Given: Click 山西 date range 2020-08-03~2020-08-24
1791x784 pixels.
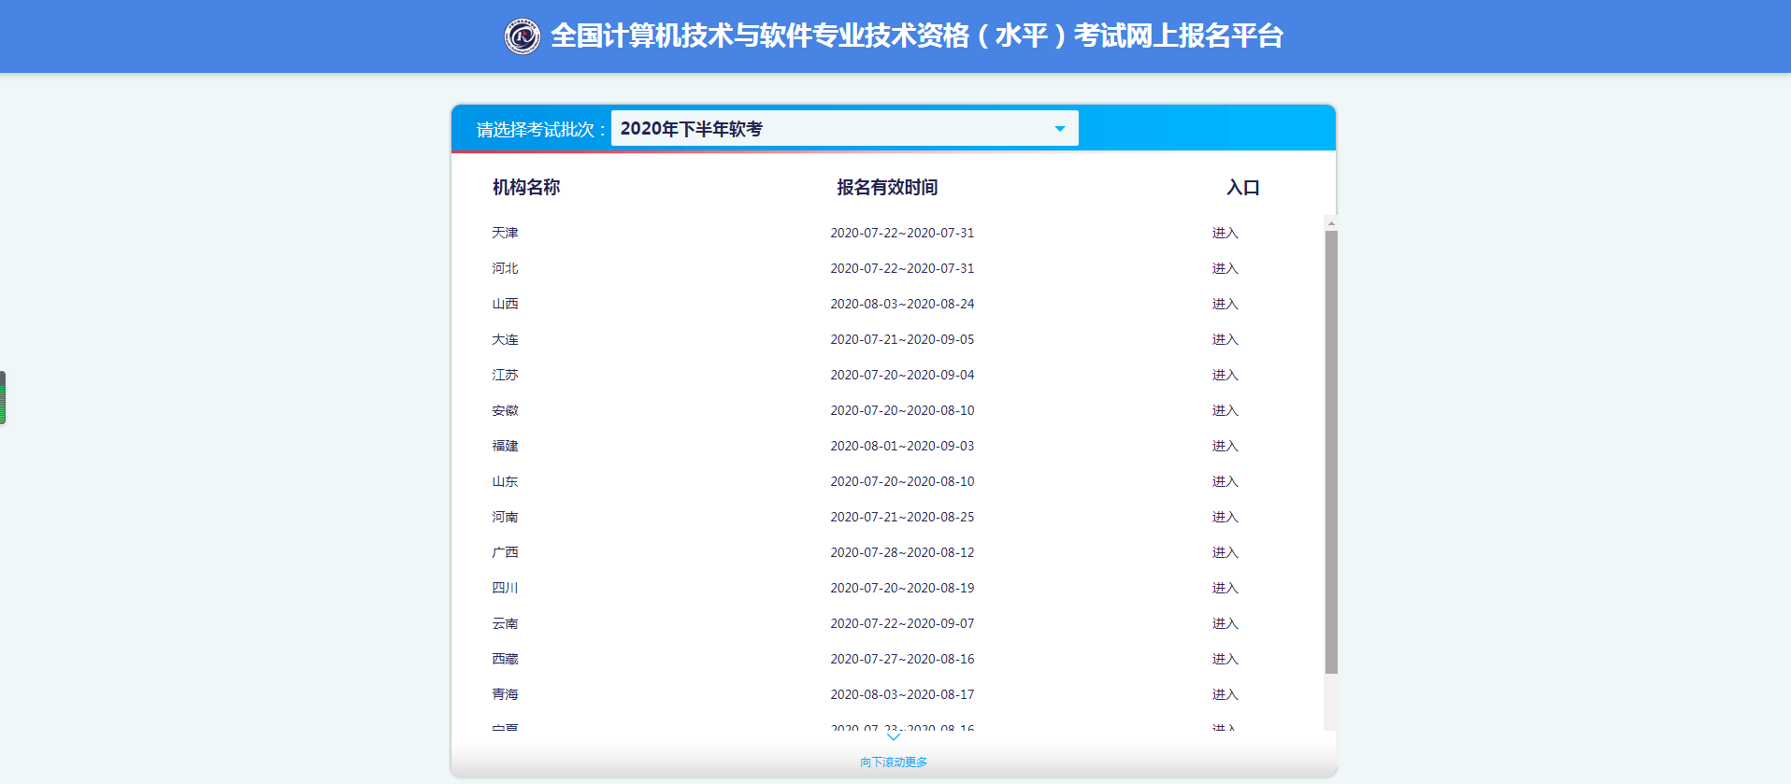Looking at the screenshot, I should (902, 304).
